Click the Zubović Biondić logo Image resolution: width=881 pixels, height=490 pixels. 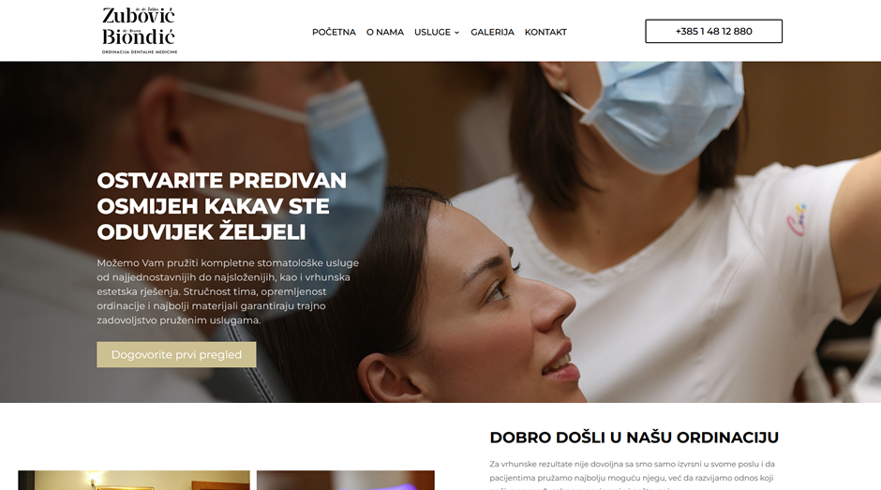point(140,30)
